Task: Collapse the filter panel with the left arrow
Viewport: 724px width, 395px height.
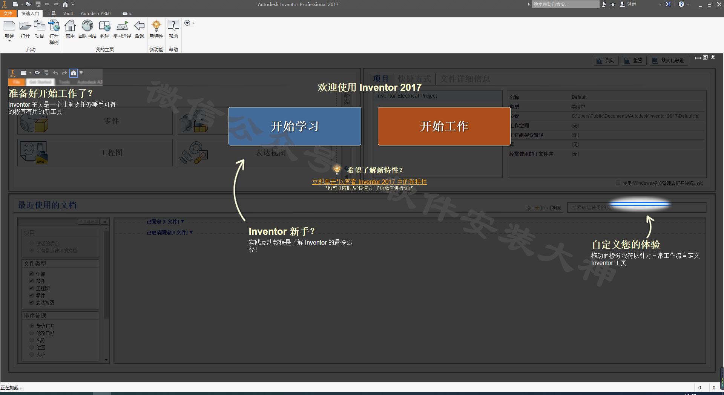Action: (x=105, y=222)
